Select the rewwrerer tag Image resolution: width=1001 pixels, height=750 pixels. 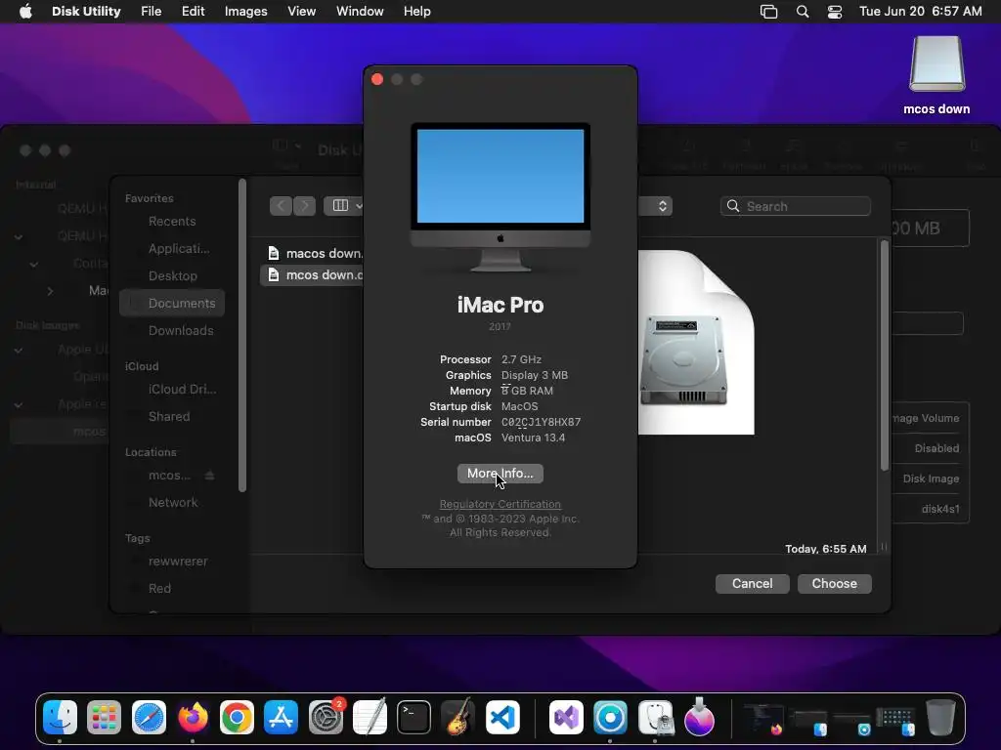tap(172, 562)
